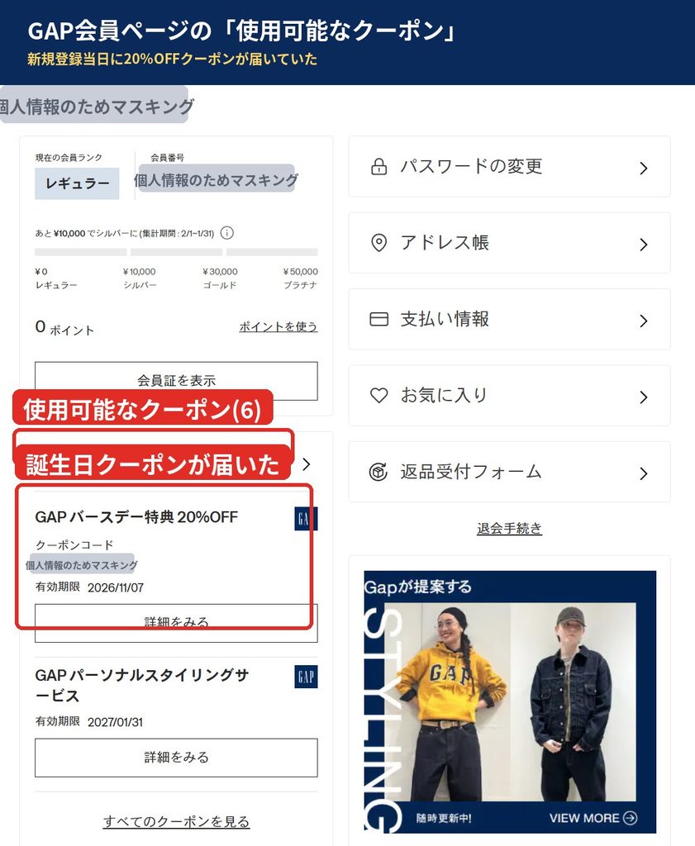This screenshot has width=695, height=846.
Task: Click the lock icon beside パスワードの変更
Action: tap(378, 167)
